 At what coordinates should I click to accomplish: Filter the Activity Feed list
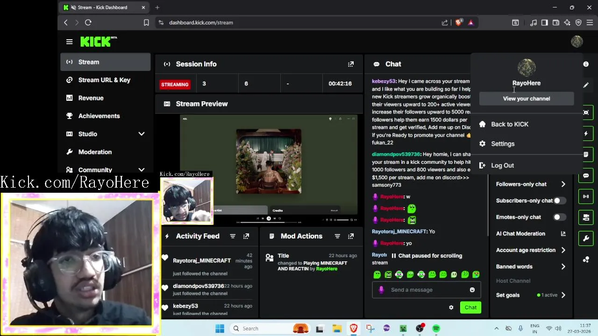tap(233, 236)
